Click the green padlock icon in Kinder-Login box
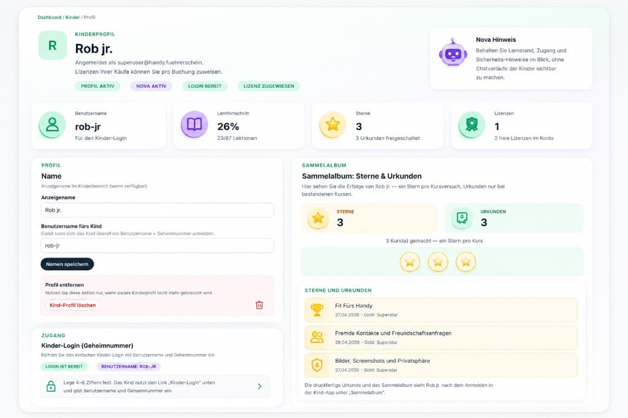This screenshot has width=628, height=418. [52, 386]
